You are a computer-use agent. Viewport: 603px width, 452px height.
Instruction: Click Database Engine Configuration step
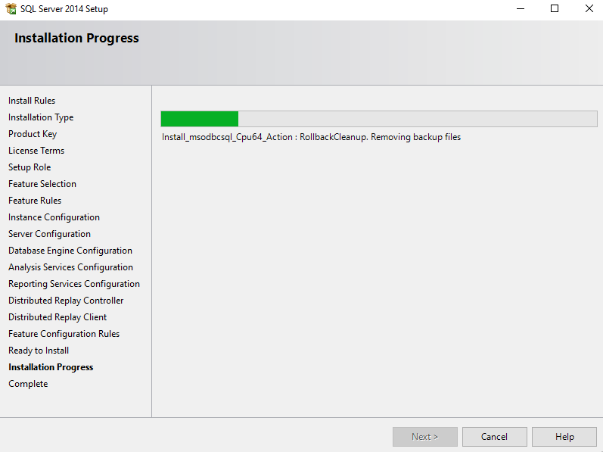pyautogui.click(x=70, y=251)
